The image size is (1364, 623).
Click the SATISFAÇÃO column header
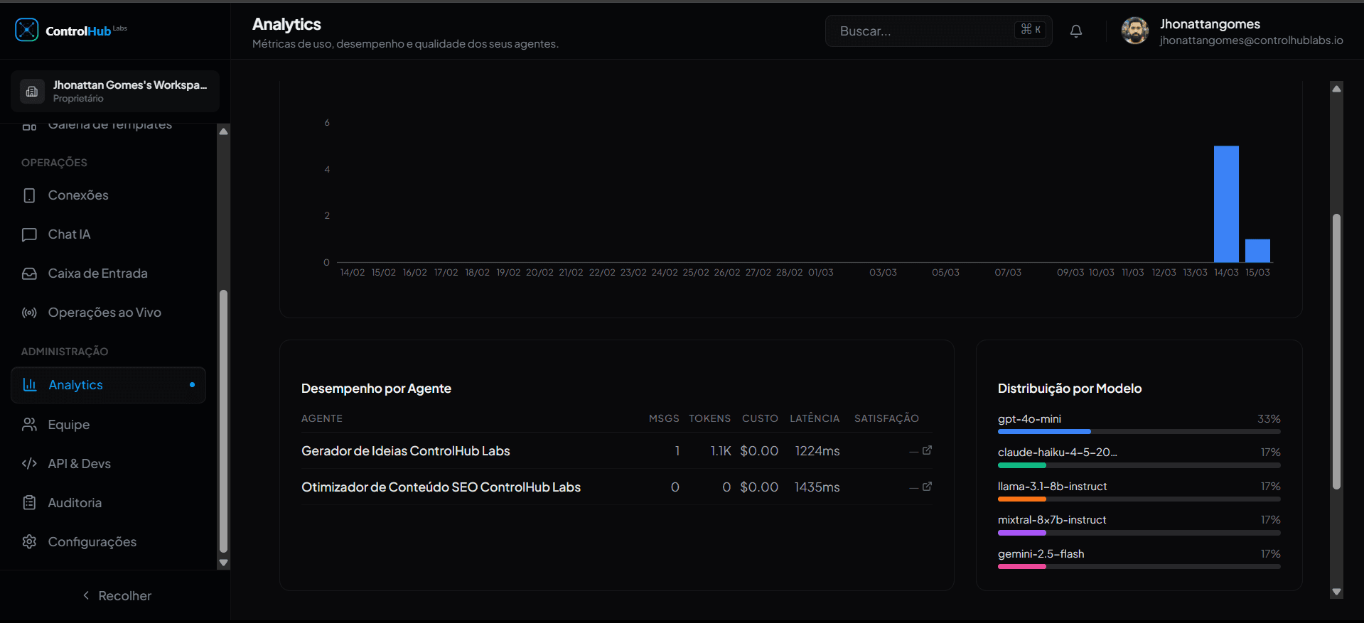886,418
